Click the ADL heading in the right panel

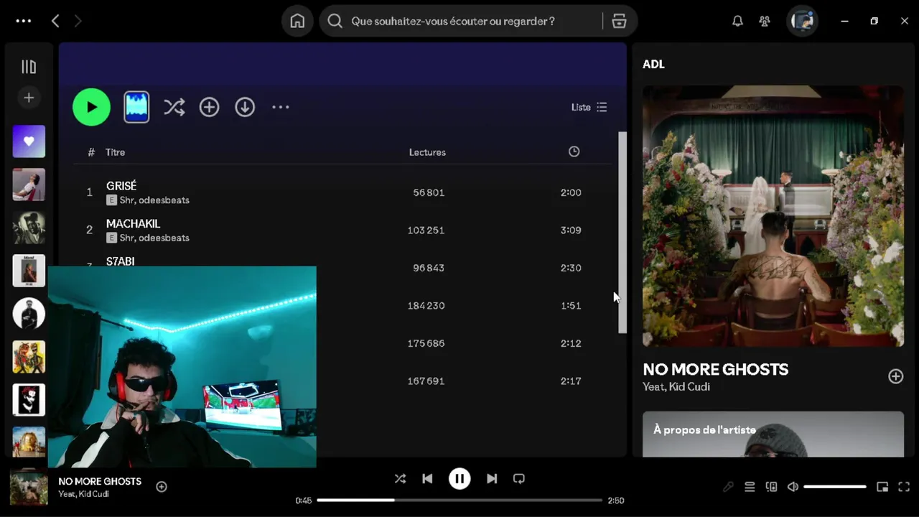[x=653, y=65]
